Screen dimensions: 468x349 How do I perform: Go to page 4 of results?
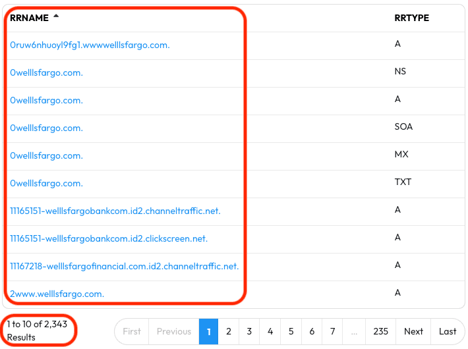pyautogui.click(x=270, y=331)
